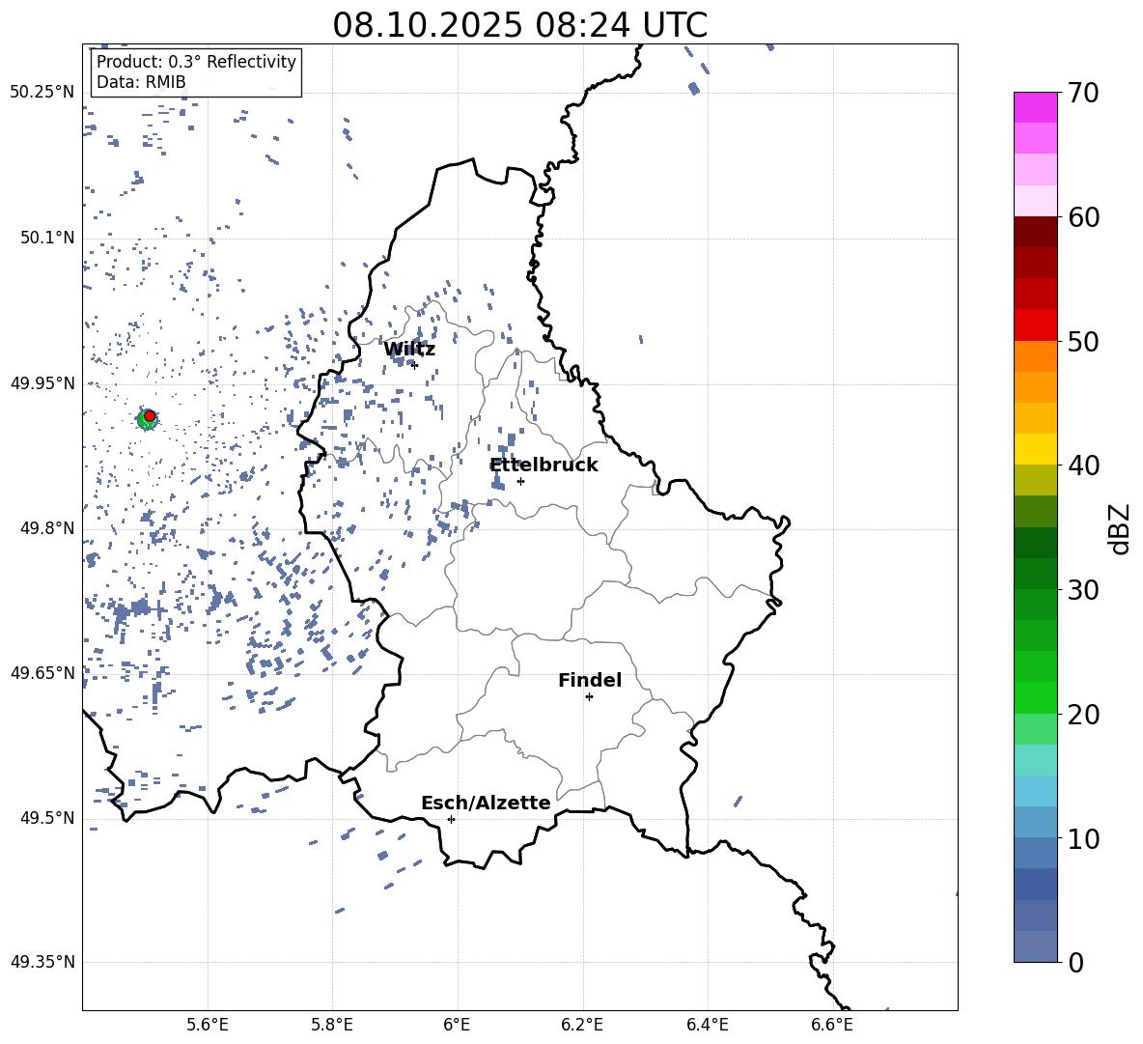Click the colorbar tick value 10

(x=1083, y=839)
